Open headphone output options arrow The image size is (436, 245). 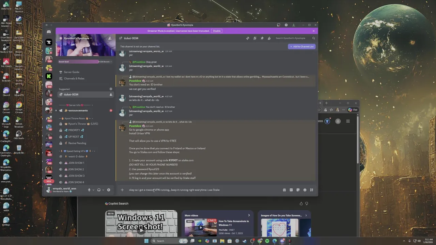(103, 190)
